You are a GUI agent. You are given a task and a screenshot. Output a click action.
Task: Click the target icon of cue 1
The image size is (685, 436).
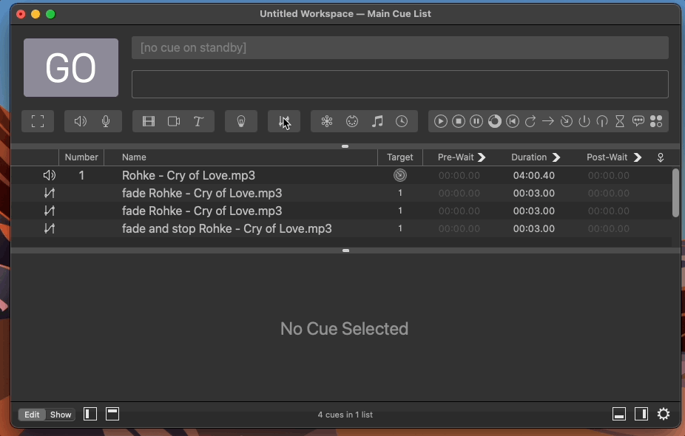[399, 175]
